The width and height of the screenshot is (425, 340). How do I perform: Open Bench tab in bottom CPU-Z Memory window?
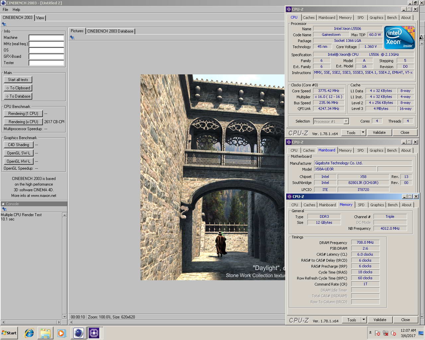click(x=393, y=205)
